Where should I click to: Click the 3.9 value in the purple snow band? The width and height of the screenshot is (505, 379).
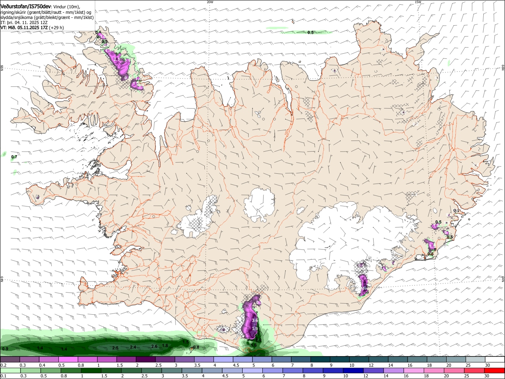pos(255,329)
